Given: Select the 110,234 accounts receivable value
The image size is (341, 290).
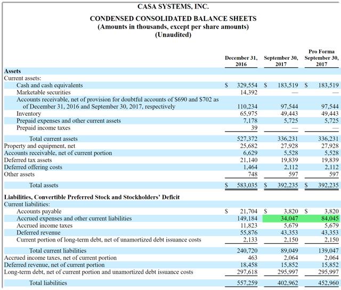Looking at the screenshot, I should pyautogui.click(x=247, y=107).
